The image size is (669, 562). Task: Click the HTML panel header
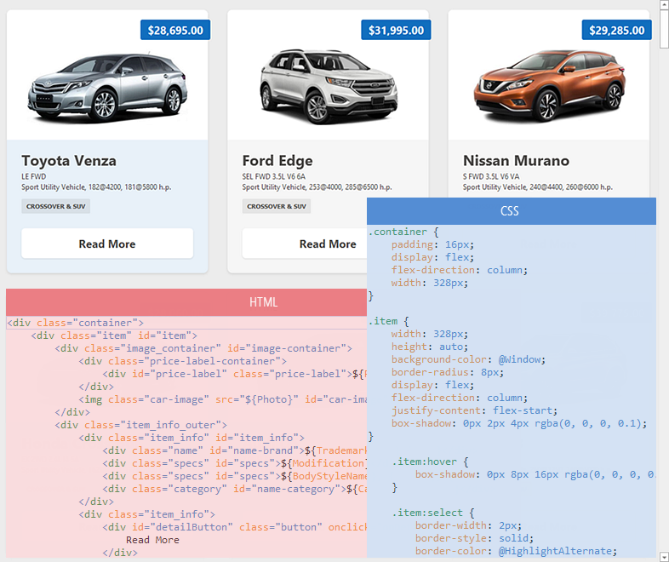(x=186, y=302)
